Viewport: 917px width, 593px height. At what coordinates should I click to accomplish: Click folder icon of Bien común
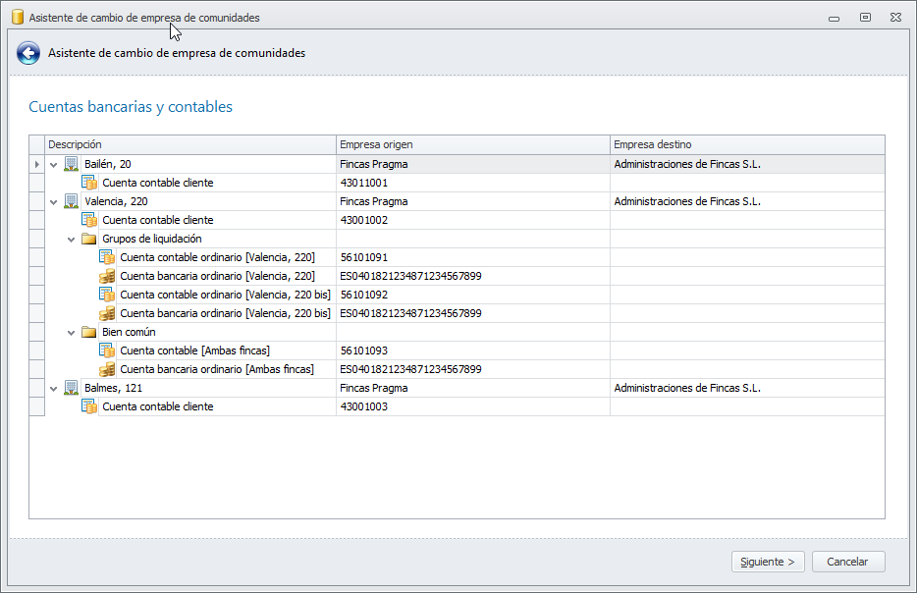(x=89, y=332)
